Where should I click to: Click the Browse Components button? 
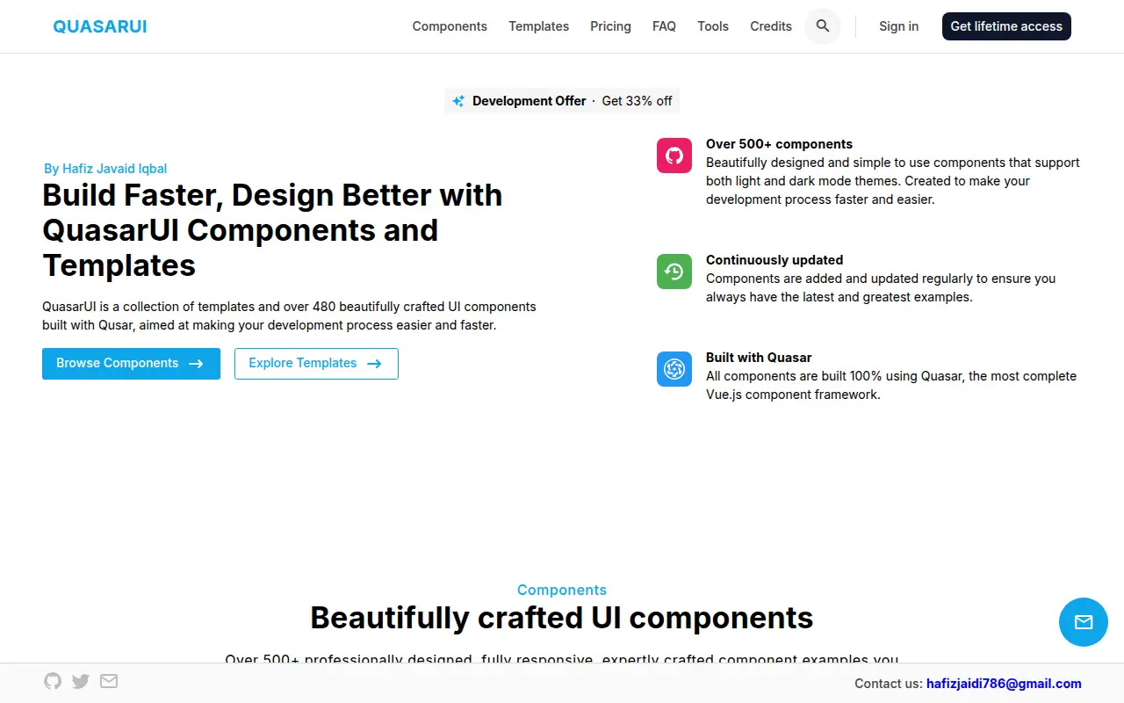pos(131,364)
